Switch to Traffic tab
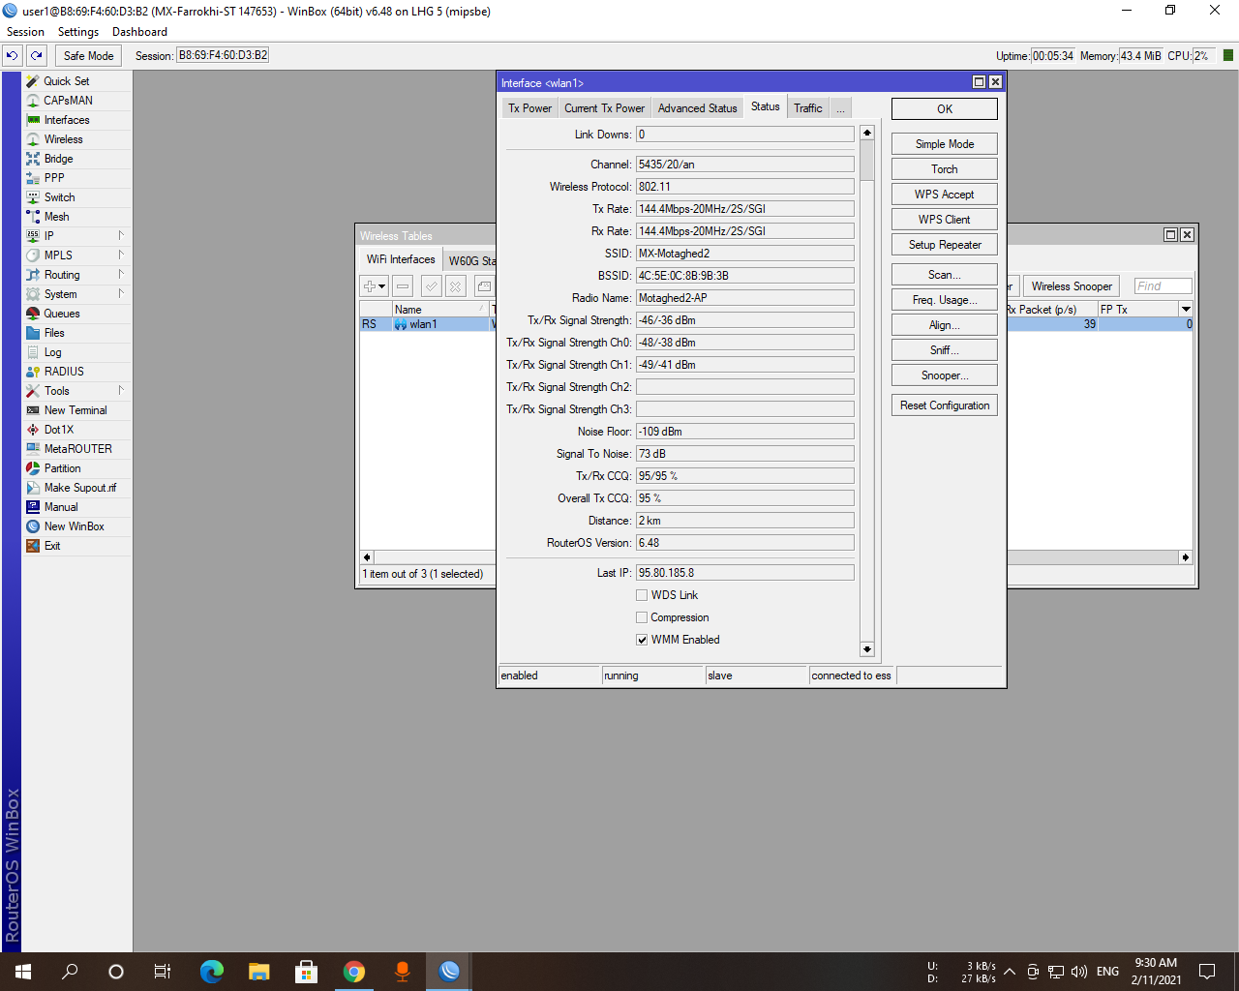This screenshot has width=1239, height=991. 807,108
